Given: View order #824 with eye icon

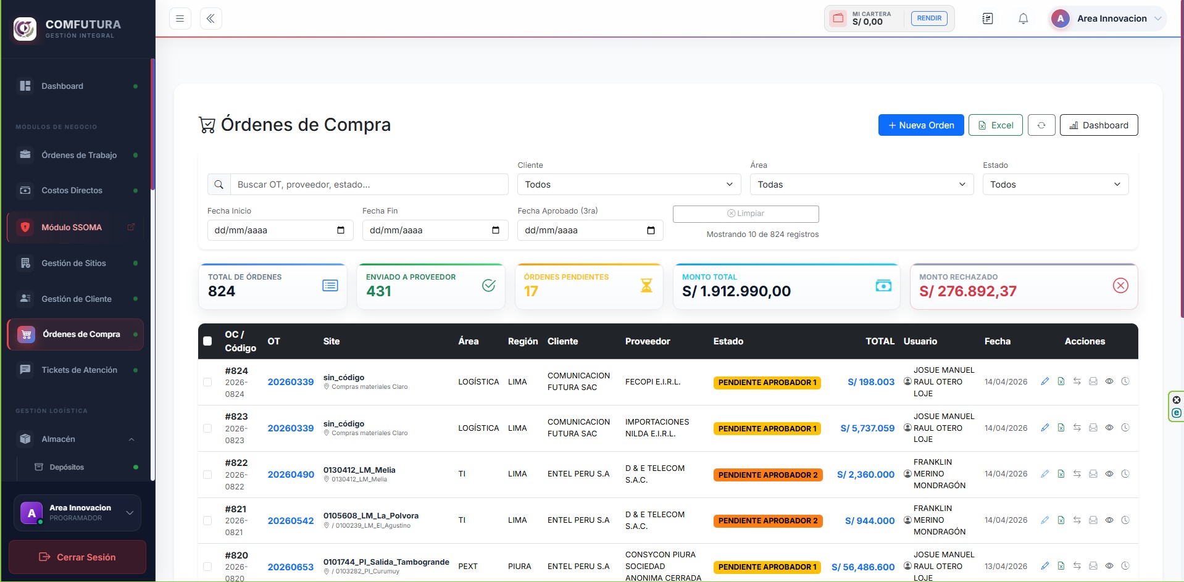Looking at the screenshot, I should (1109, 381).
